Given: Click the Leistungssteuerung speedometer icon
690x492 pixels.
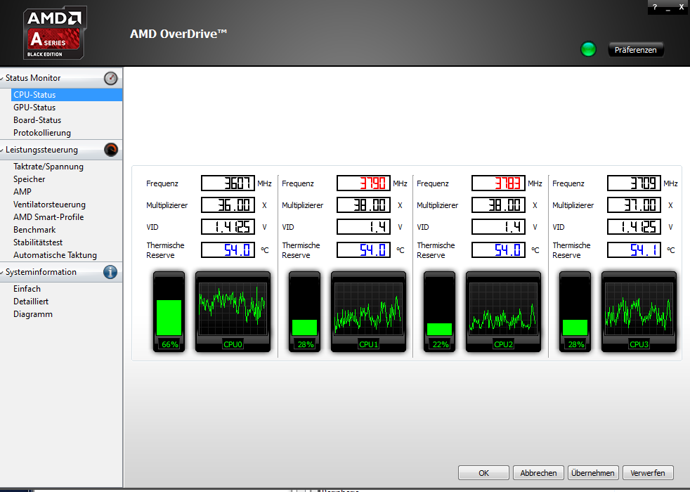Looking at the screenshot, I should coord(111,150).
